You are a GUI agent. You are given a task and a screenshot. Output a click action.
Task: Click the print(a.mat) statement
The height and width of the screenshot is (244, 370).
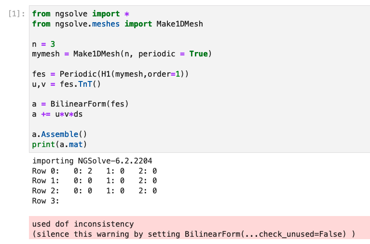(59, 144)
